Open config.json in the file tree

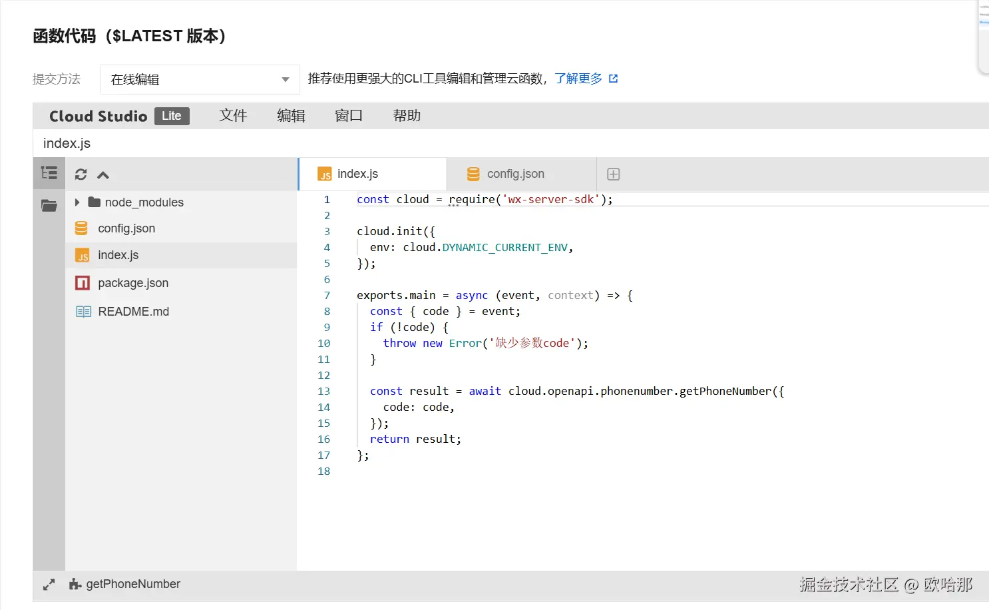pyautogui.click(x=126, y=228)
